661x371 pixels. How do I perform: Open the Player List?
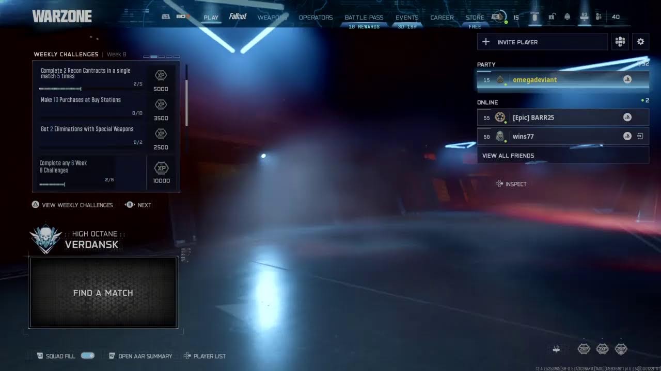[x=210, y=356]
